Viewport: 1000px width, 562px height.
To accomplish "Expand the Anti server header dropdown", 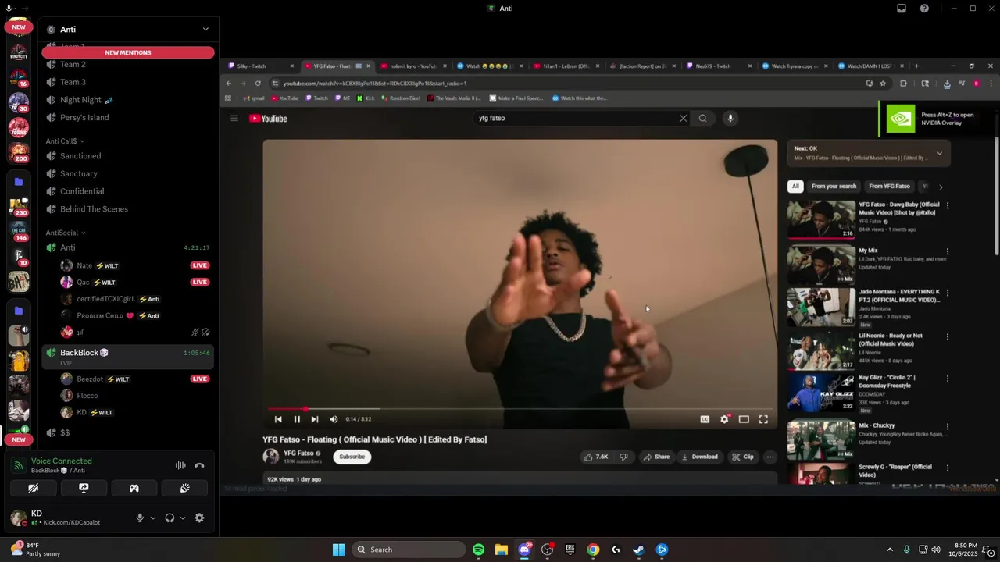I will [205, 30].
